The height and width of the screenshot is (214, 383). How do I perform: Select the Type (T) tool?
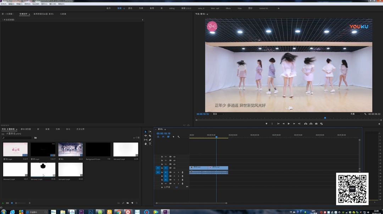(x=150, y=144)
